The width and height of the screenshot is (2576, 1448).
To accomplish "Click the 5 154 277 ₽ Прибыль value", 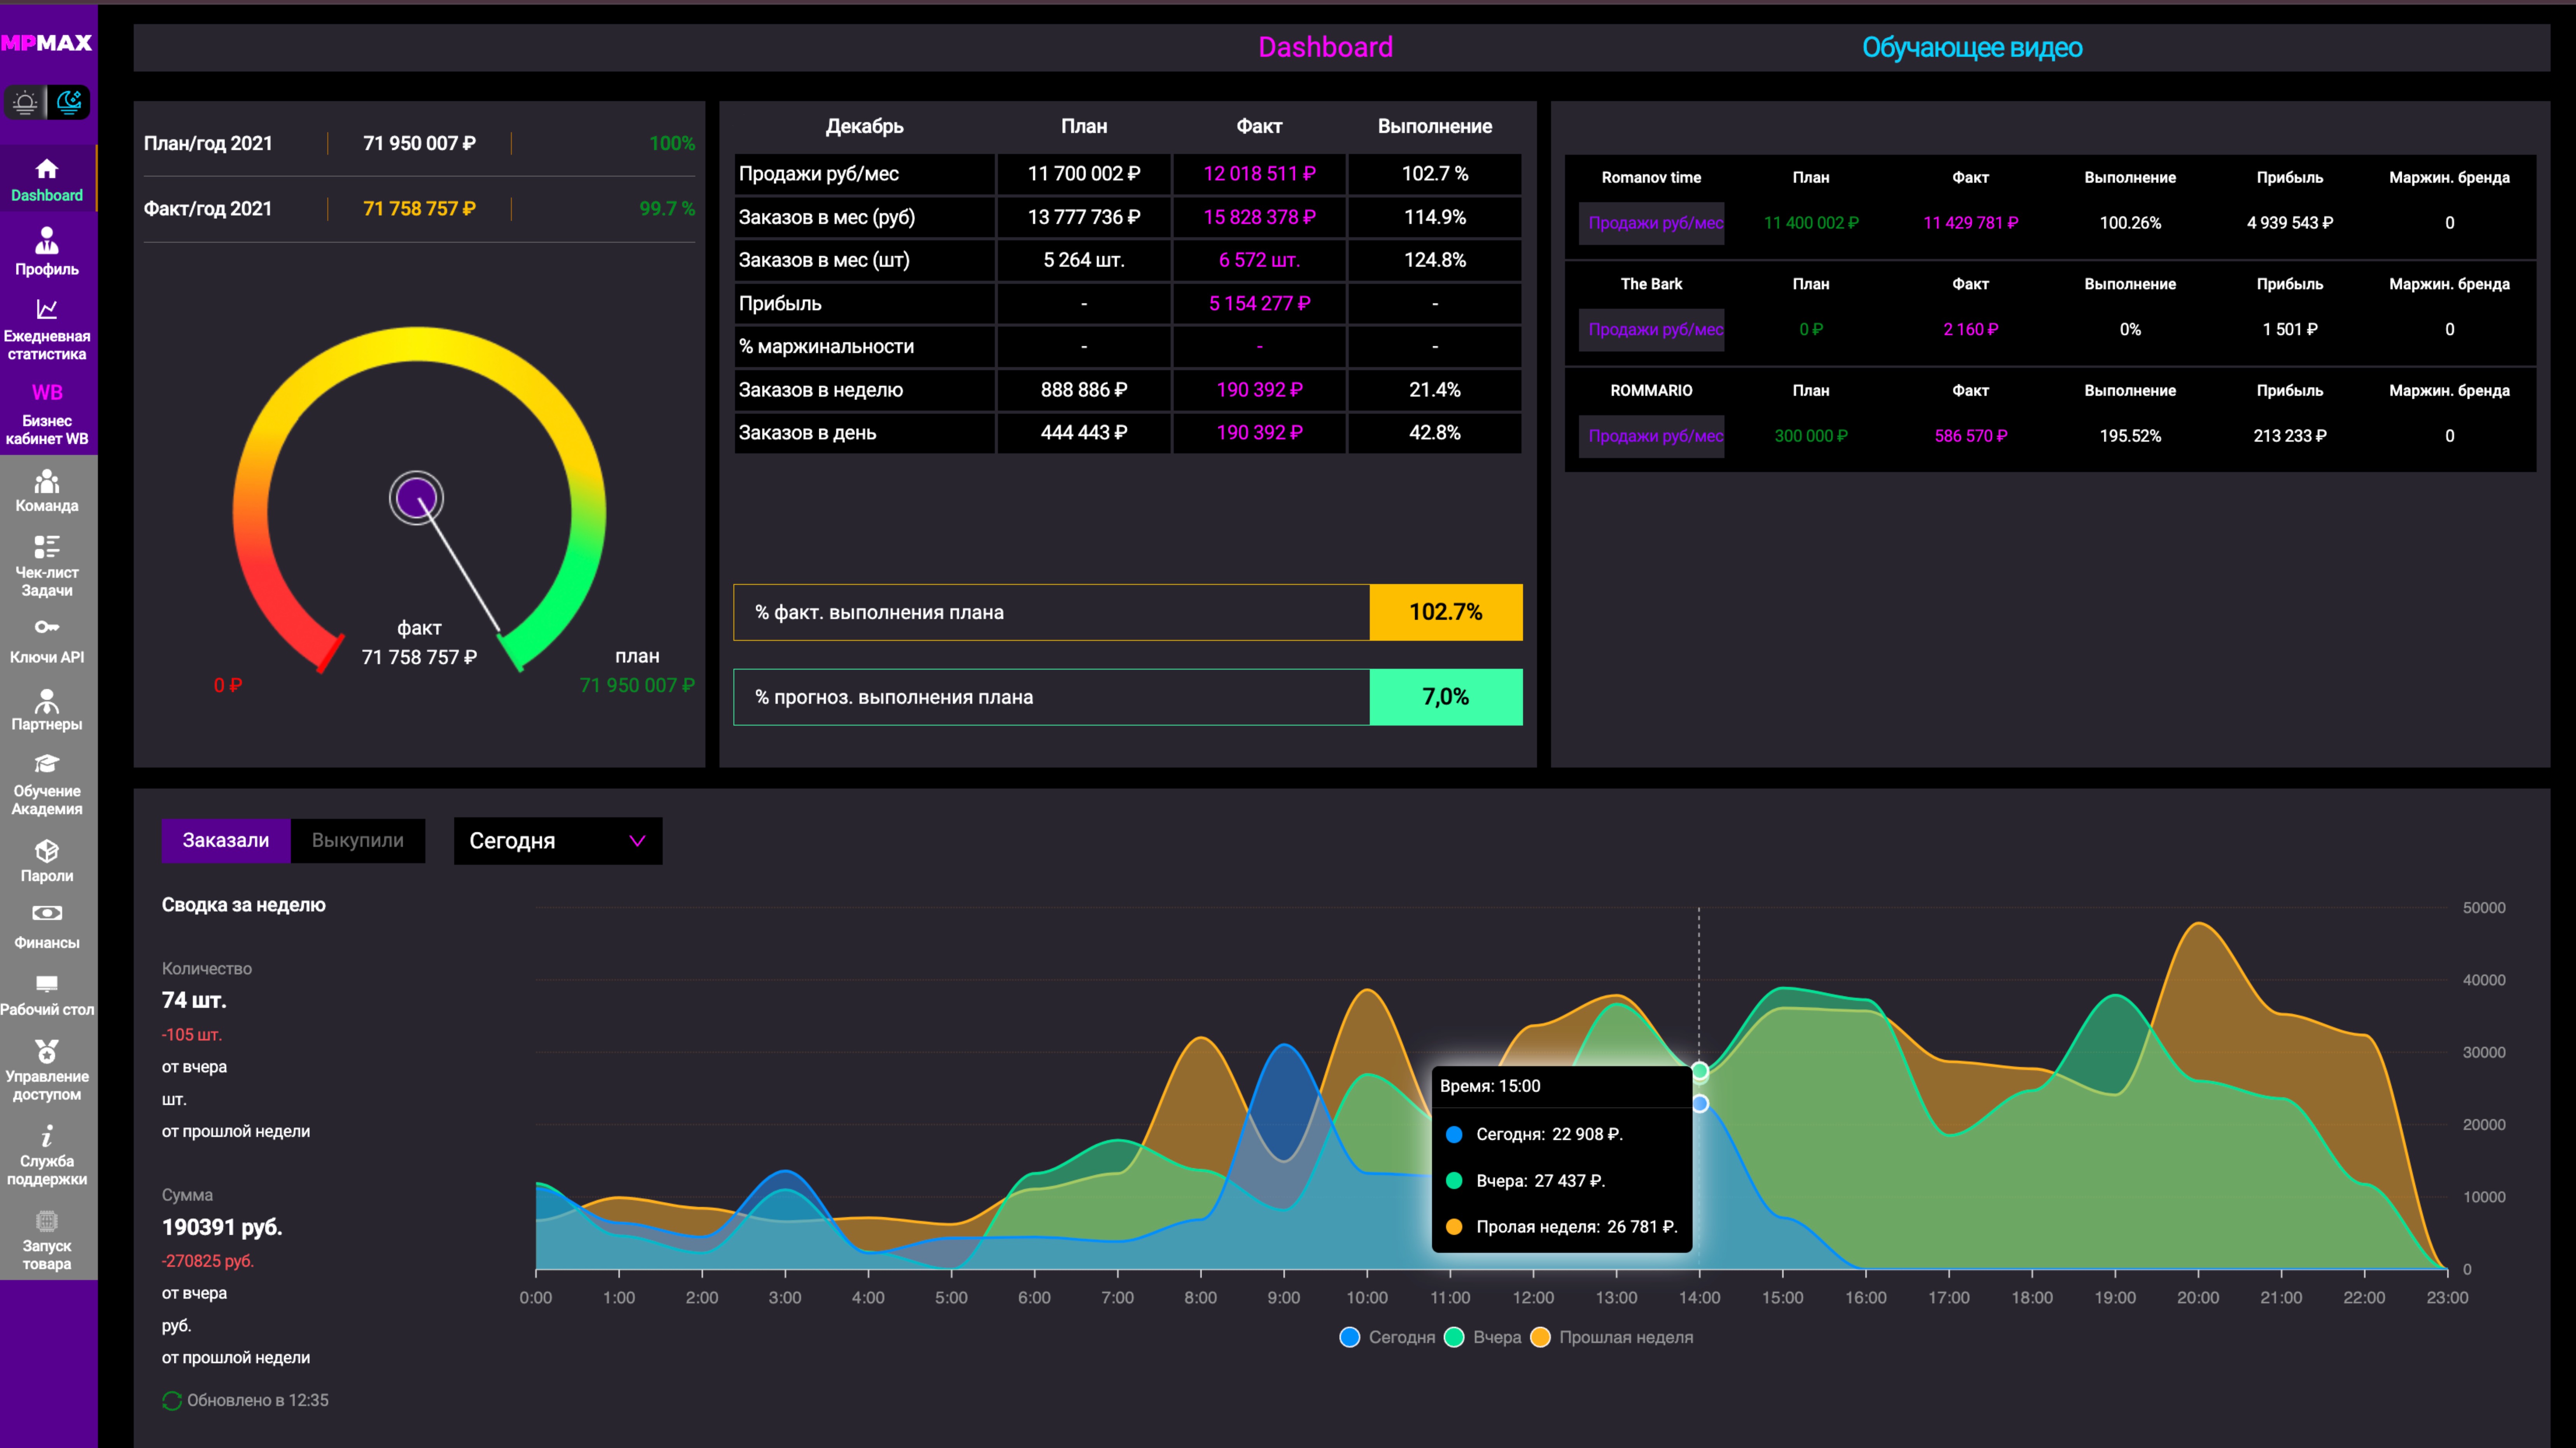I will pos(1259,304).
